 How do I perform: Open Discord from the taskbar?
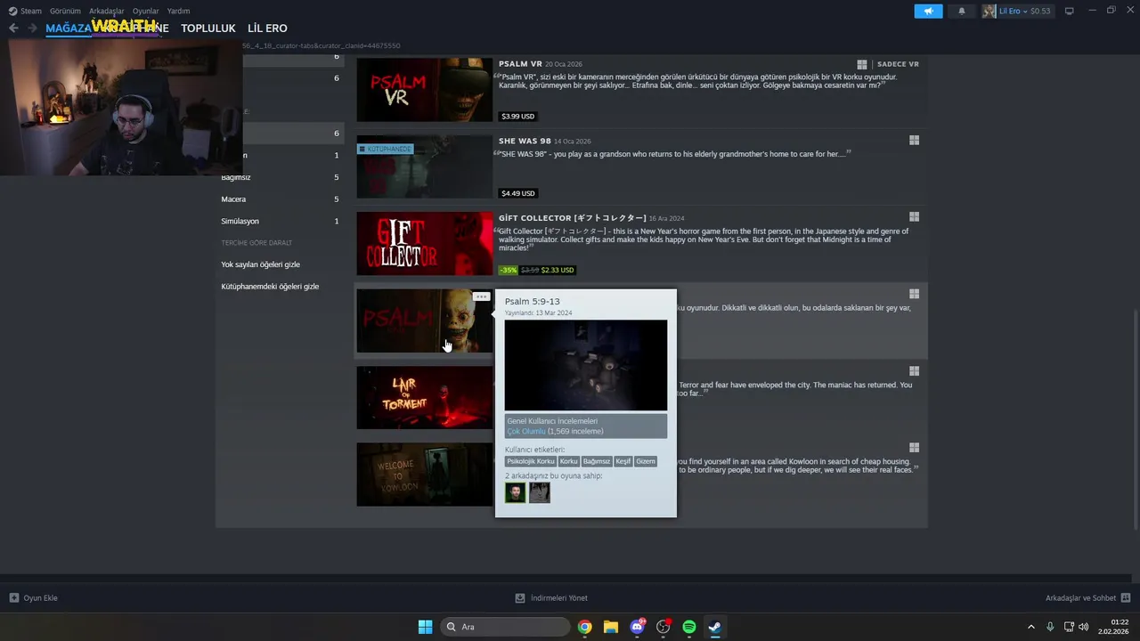tap(637, 627)
